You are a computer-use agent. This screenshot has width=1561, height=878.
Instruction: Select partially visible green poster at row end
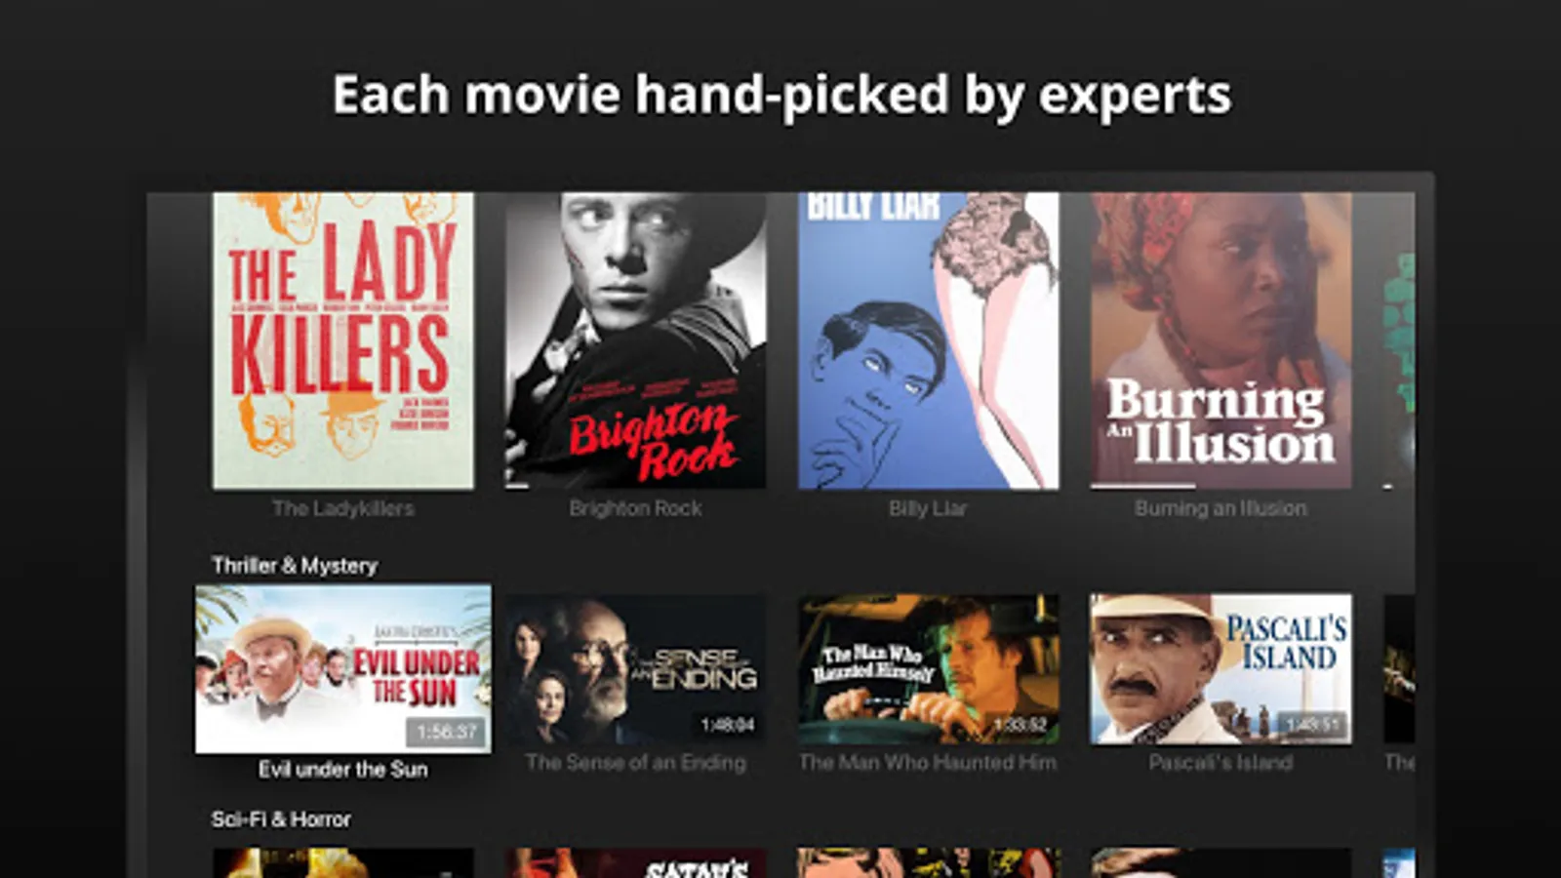tap(1399, 340)
